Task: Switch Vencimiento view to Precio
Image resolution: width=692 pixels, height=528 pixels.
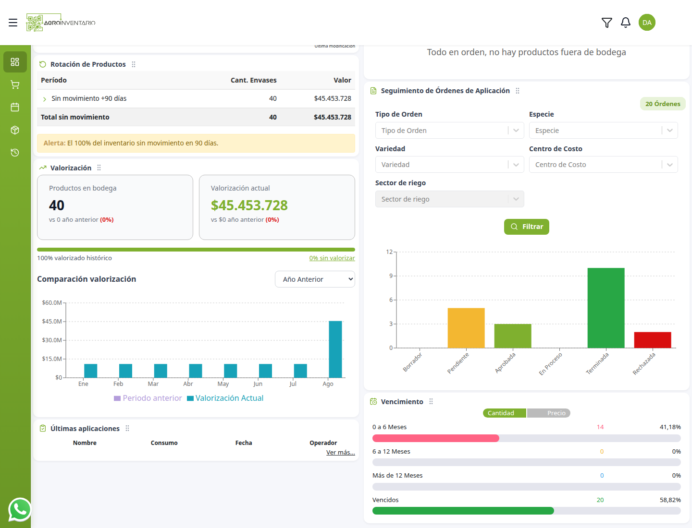Action: click(x=549, y=413)
